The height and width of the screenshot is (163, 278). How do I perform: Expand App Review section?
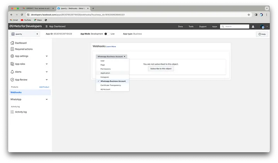pyautogui.click(x=47, y=80)
